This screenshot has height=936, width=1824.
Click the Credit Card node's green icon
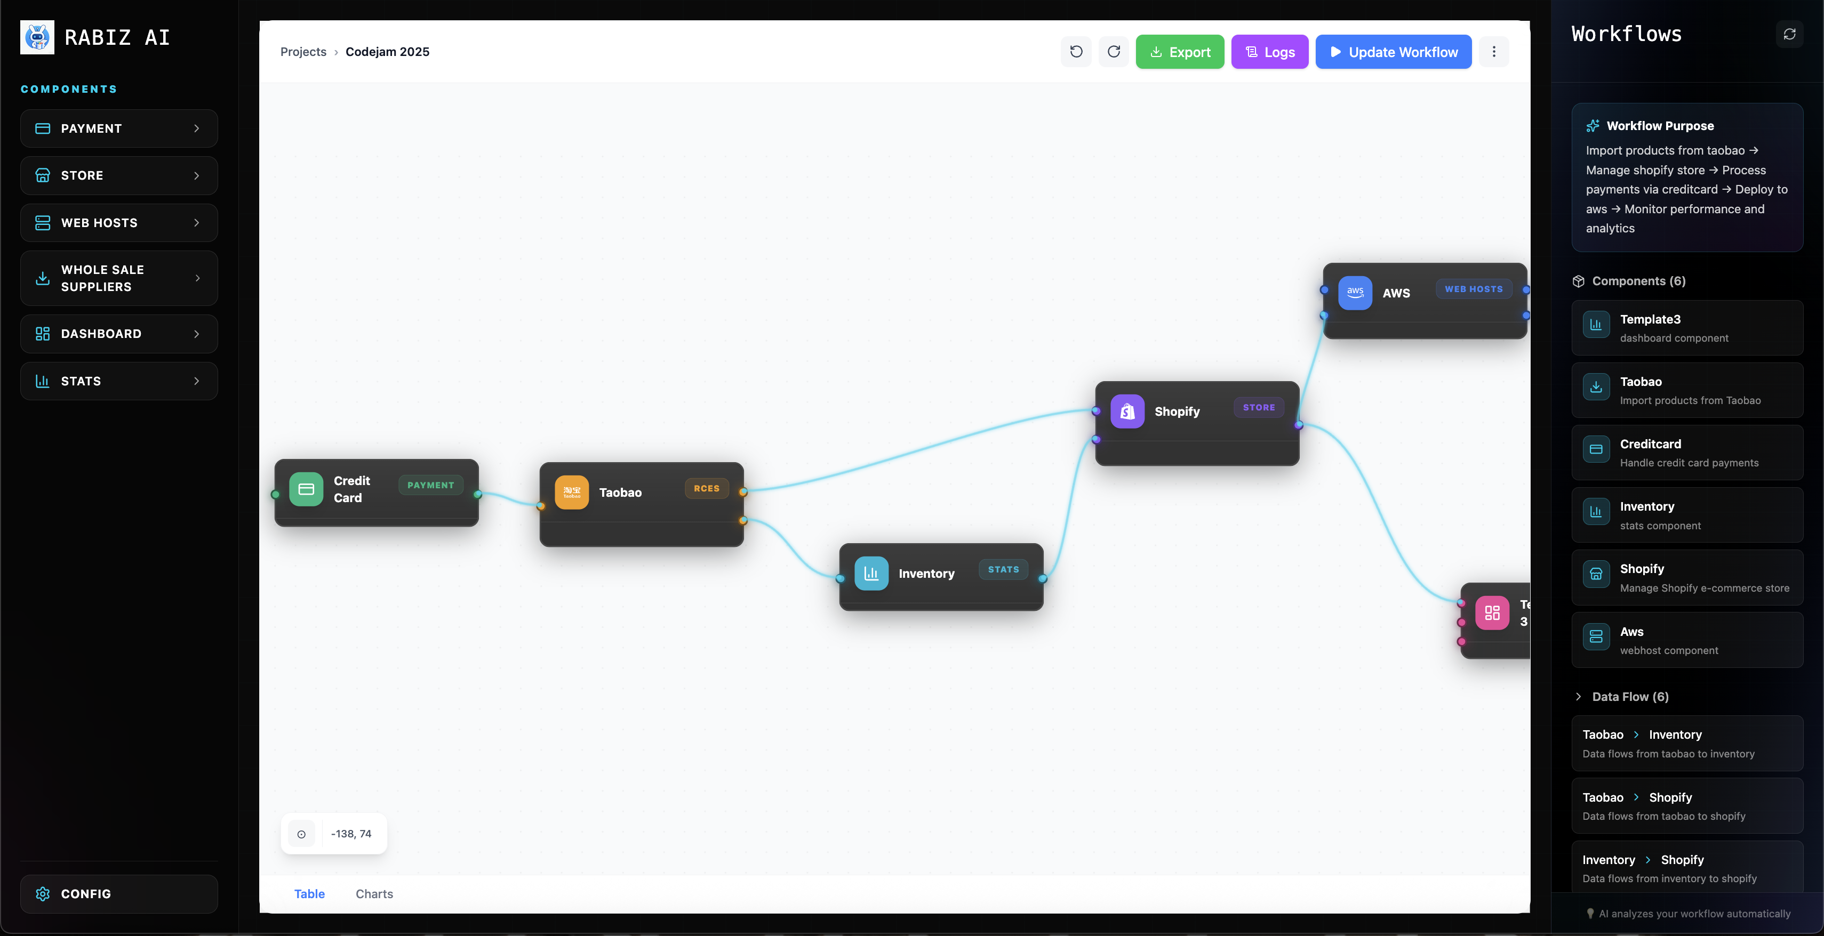click(x=306, y=489)
